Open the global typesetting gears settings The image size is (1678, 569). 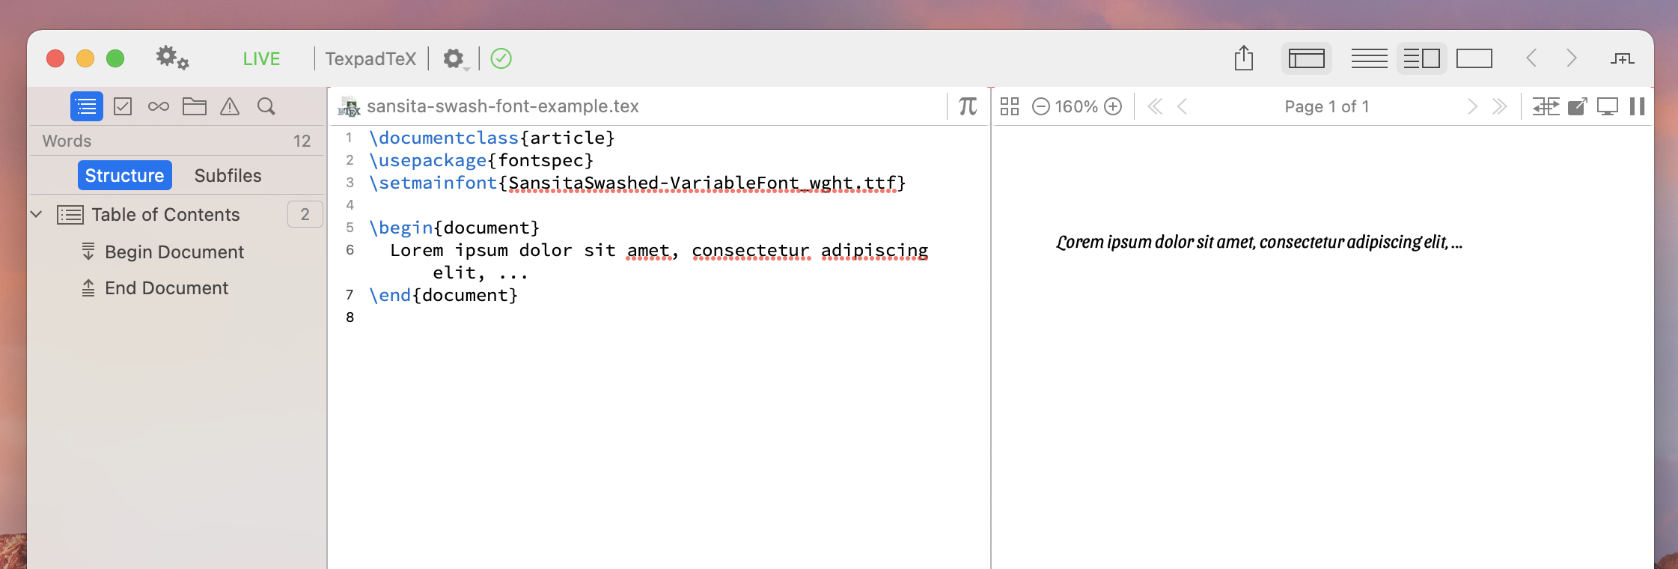(x=172, y=58)
